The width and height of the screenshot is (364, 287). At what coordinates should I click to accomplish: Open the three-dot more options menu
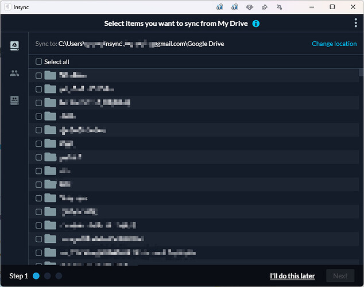(355, 23)
